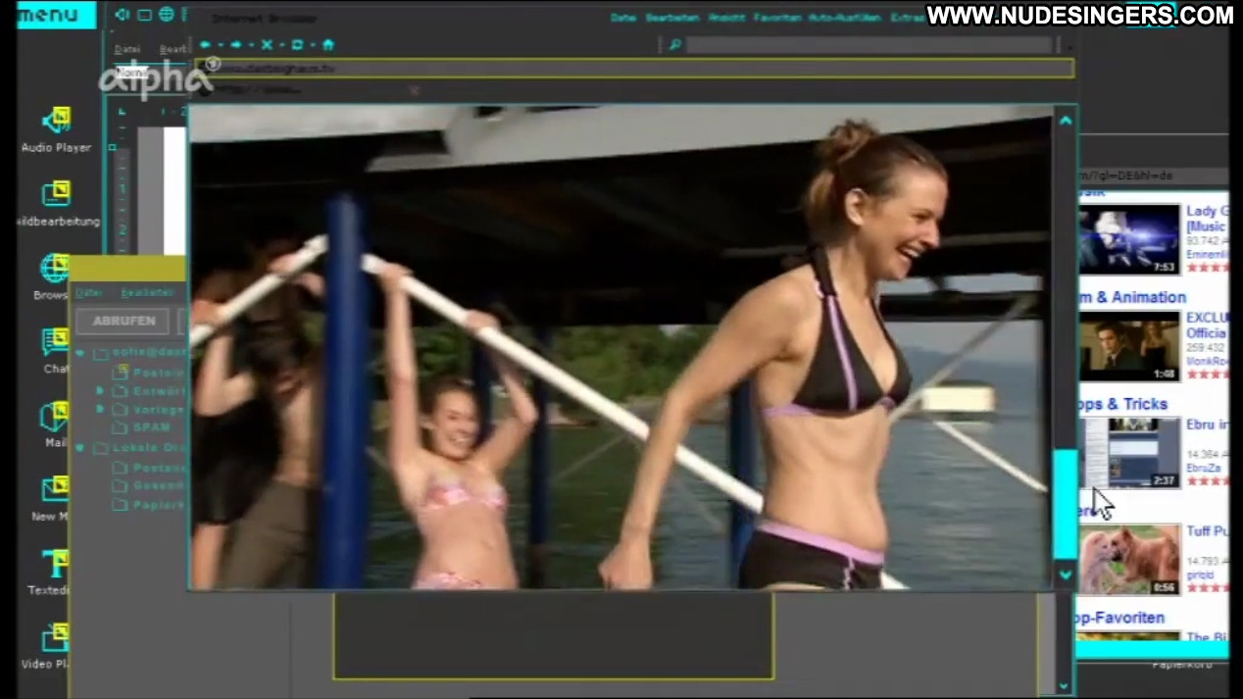Open the Audio Player desktop icon
This screenshot has width=1243, height=699.
coord(56,121)
